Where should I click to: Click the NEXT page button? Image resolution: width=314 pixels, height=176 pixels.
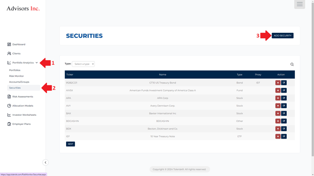click(70, 144)
